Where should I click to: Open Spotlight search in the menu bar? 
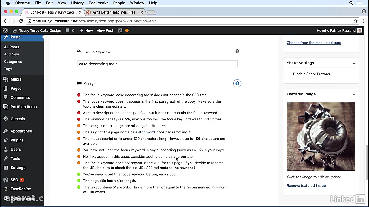click(351, 3)
